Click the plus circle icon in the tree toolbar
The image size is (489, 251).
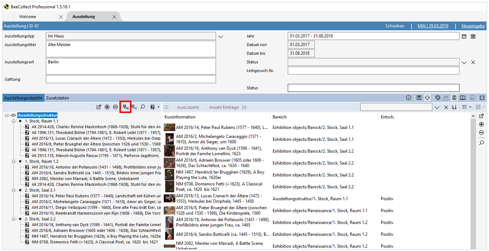coord(107,107)
